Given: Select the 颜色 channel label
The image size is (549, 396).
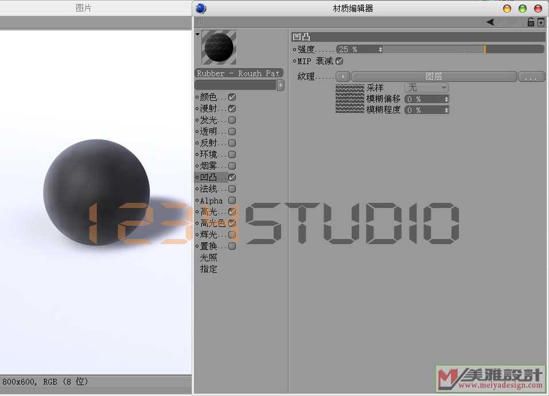Looking at the screenshot, I should tap(208, 97).
